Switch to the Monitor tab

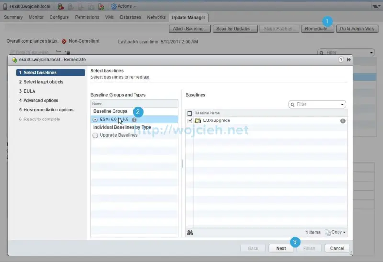[36, 17]
